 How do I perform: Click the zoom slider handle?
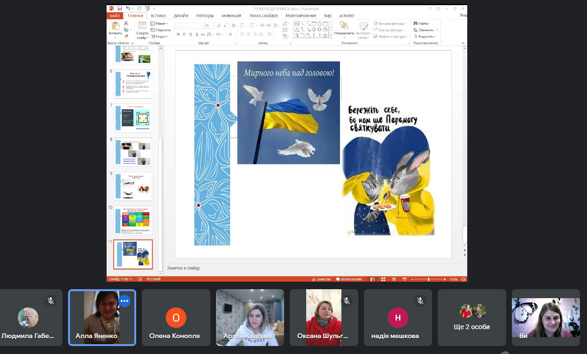click(429, 279)
